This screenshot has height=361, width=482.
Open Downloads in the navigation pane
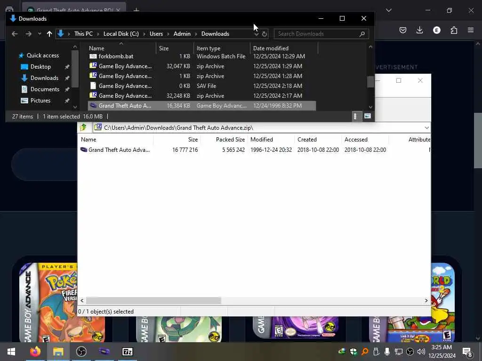tap(44, 78)
